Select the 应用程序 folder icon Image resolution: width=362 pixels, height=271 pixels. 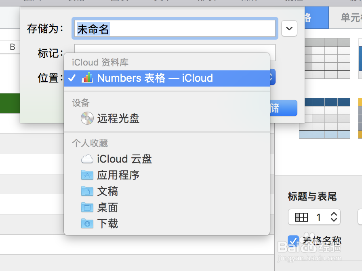click(87, 175)
